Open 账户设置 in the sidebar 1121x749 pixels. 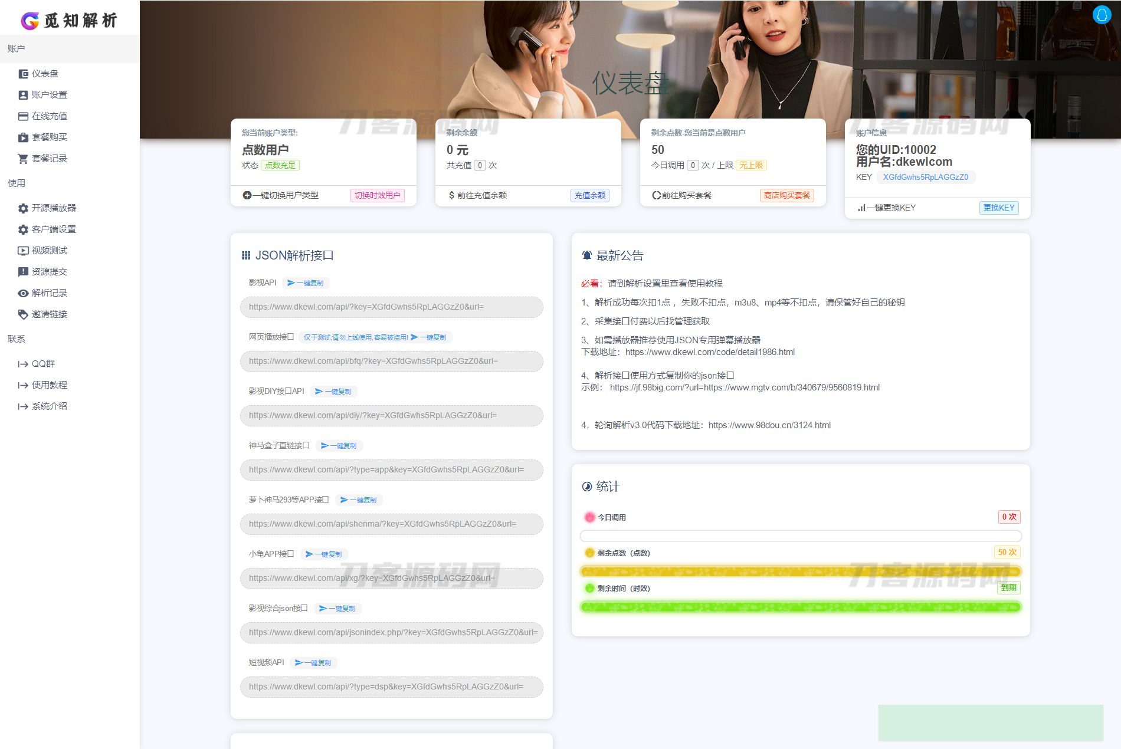pyautogui.click(x=43, y=95)
